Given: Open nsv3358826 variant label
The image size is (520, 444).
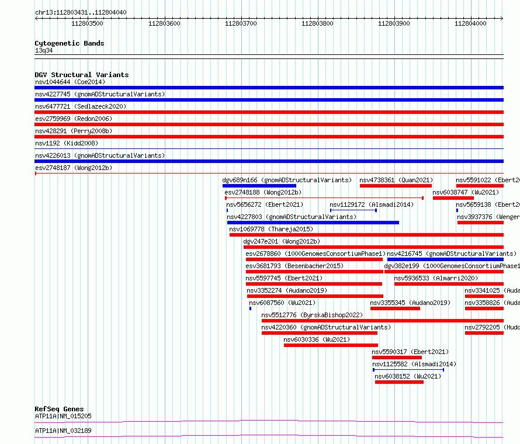Looking at the screenshot, I should click(x=492, y=303).
